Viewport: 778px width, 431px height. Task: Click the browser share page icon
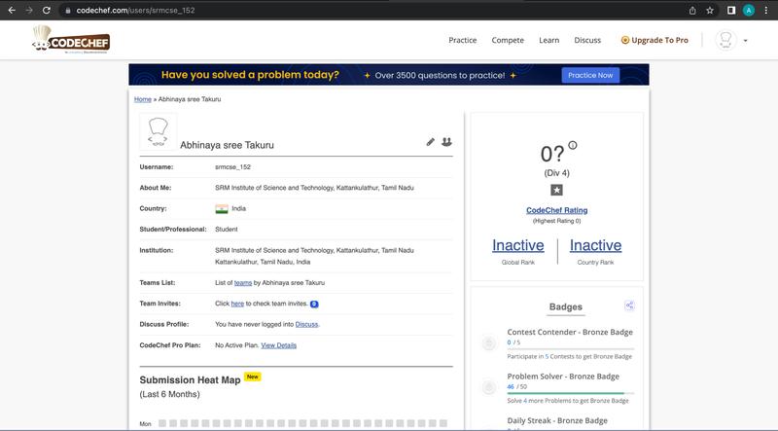pos(691,10)
